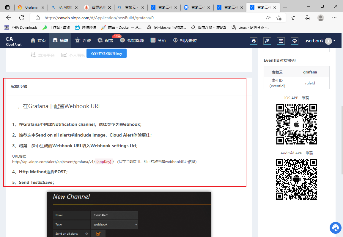Open the 分析 analysis menu
Image resolution: width=343 pixels, height=237 pixels.
tap(158, 41)
